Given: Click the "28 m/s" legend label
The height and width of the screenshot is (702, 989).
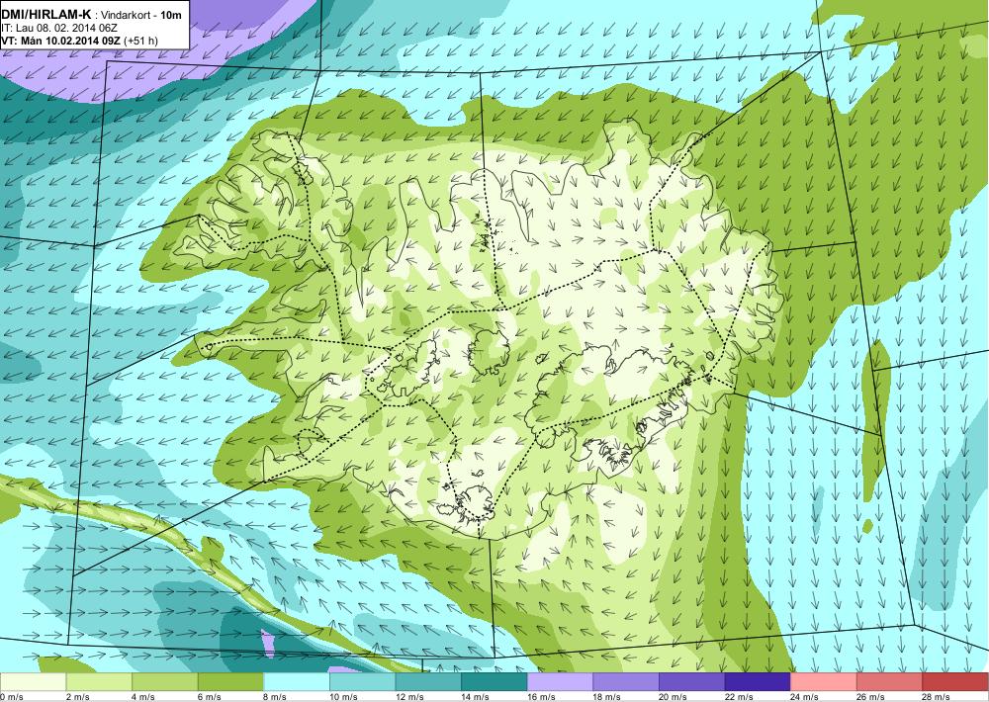Looking at the screenshot, I should [x=937, y=697].
